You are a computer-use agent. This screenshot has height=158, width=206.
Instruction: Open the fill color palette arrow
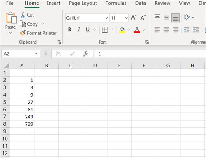(129, 30)
